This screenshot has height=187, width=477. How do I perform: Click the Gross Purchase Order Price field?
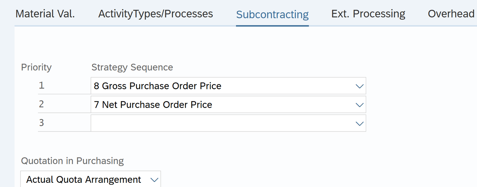pyautogui.click(x=209, y=86)
